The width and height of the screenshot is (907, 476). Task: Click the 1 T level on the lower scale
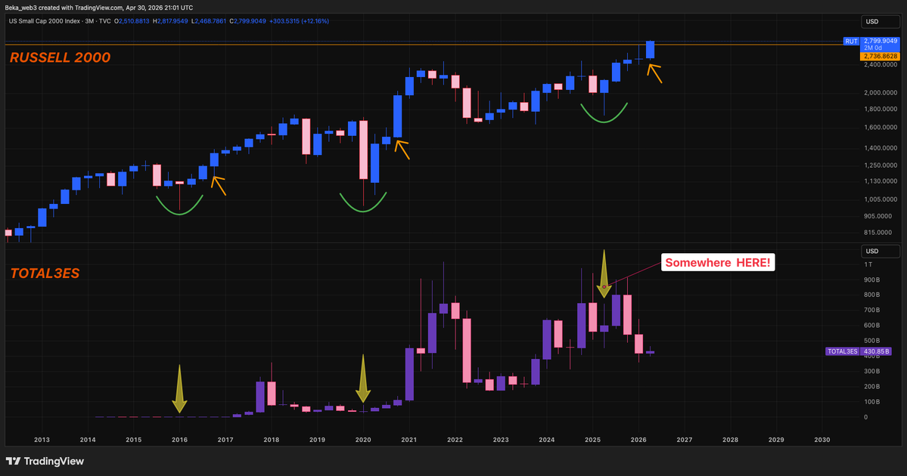[868, 264]
